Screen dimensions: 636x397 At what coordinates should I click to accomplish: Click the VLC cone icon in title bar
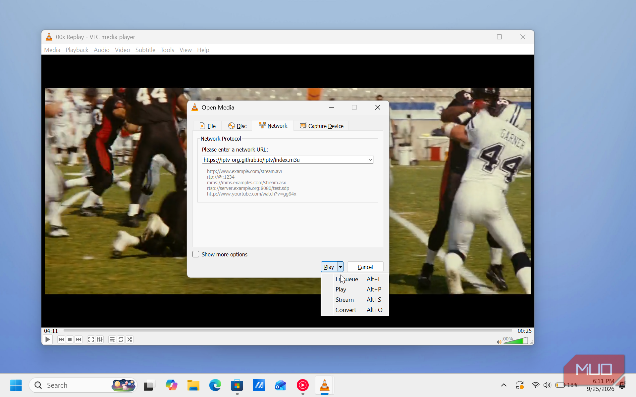[x=49, y=37]
